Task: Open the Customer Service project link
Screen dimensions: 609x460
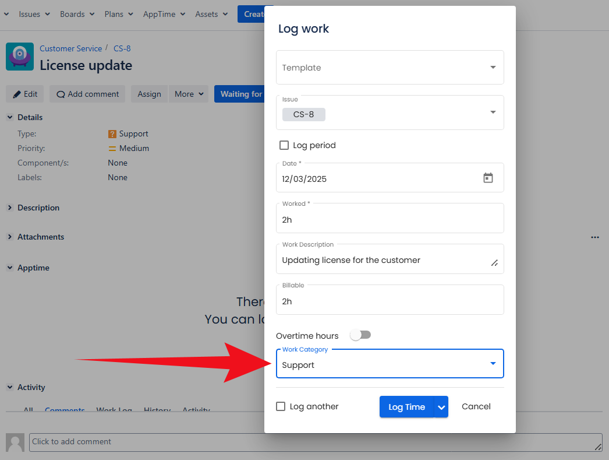Action: 70,48
